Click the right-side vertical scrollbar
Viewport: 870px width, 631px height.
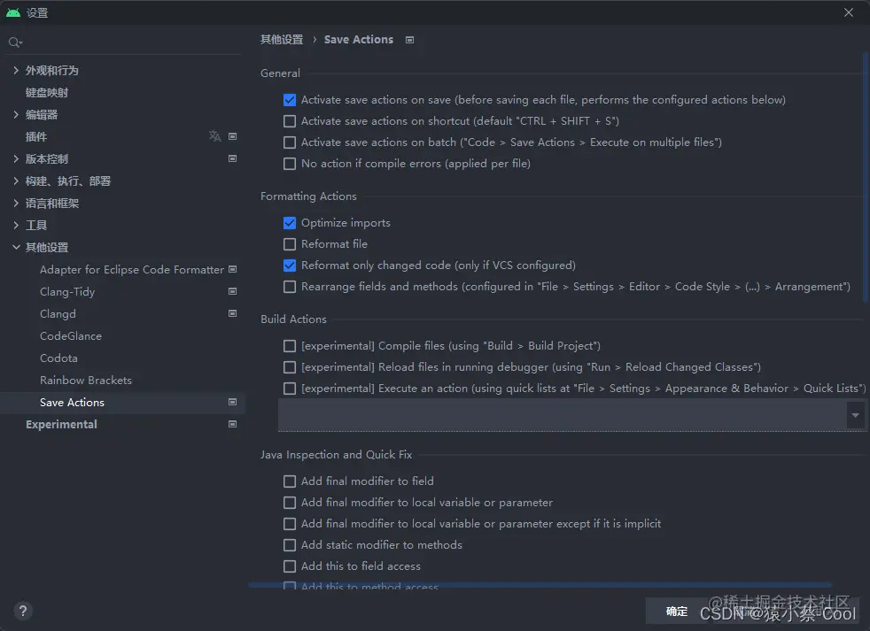point(866,177)
